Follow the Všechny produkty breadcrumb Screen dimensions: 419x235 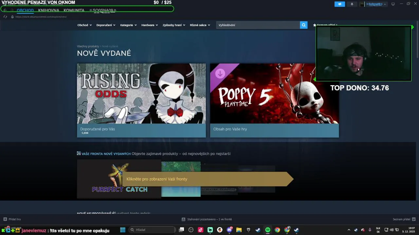coord(88,46)
